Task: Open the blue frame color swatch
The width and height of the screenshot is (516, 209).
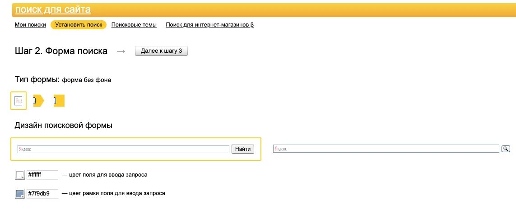Action: 20,194
